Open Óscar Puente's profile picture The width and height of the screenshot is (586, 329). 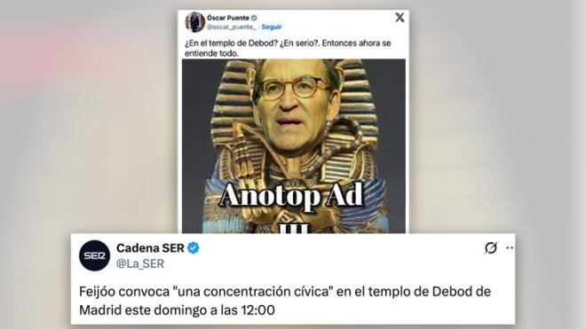pyautogui.click(x=194, y=22)
